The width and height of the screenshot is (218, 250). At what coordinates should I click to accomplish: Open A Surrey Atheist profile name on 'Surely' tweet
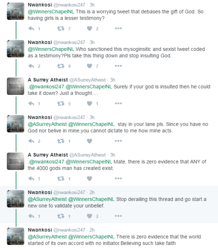48,80
